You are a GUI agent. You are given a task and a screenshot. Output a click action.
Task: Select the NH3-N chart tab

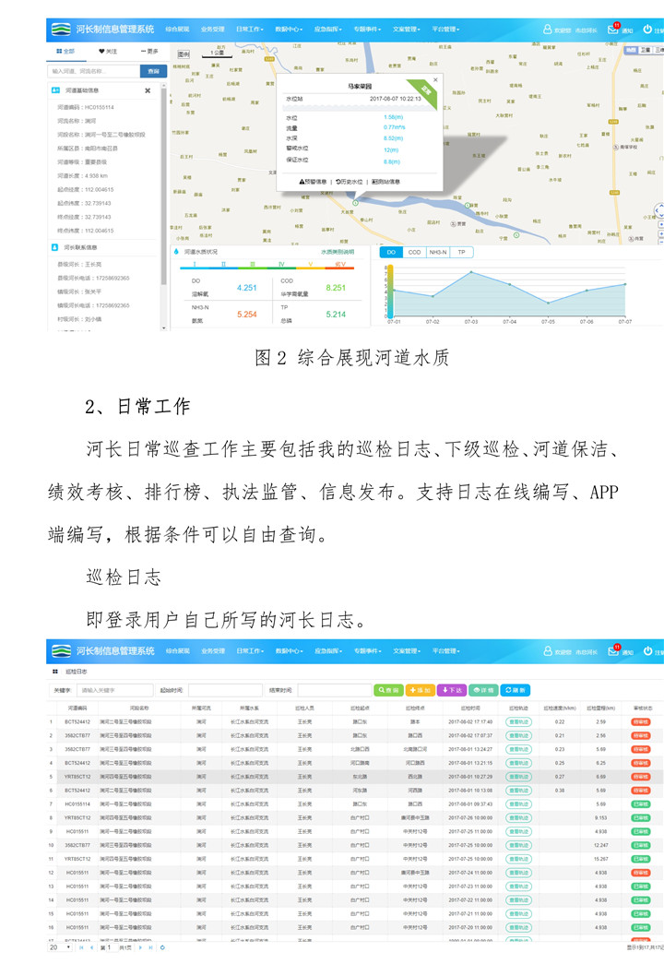pyautogui.click(x=438, y=252)
